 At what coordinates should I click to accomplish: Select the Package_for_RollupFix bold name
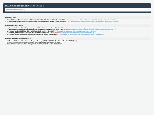29,33
